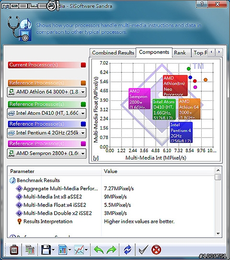
Task: Toggle the blue Reference Processor swatch
Action: [83, 124]
